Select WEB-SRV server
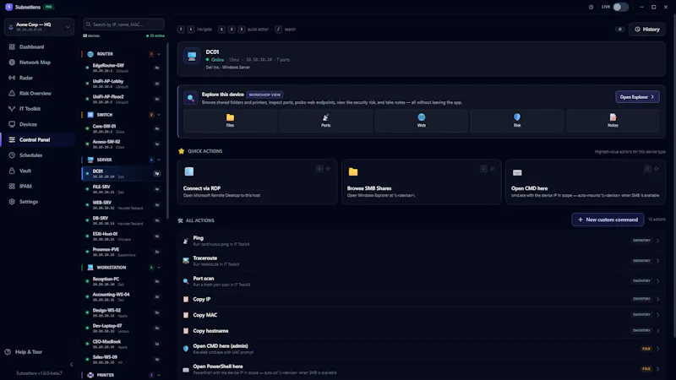 (x=123, y=204)
